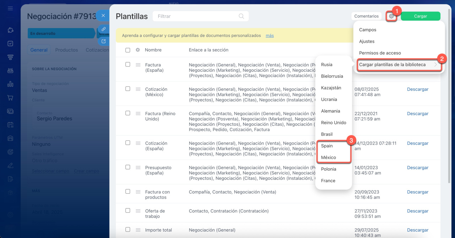Click the close X button on the slider panel

click(x=103, y=16)
